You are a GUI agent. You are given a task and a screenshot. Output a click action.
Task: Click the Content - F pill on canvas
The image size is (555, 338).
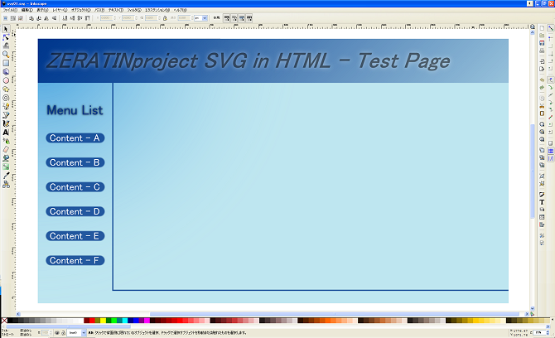pos(75,260)
